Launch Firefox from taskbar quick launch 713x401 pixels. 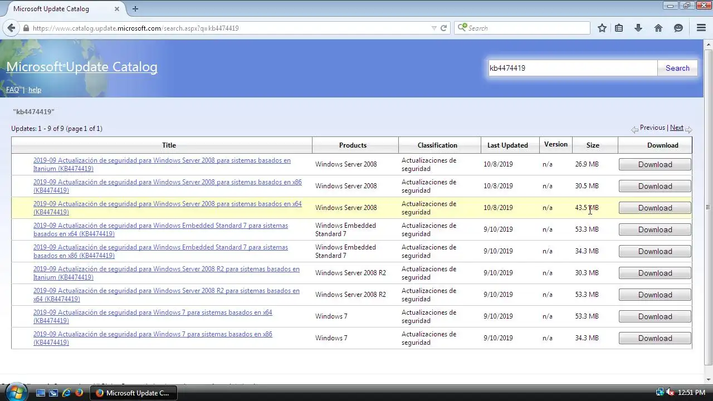[79, 393]
